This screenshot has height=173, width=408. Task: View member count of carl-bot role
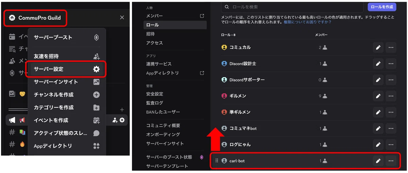[323, 161]
